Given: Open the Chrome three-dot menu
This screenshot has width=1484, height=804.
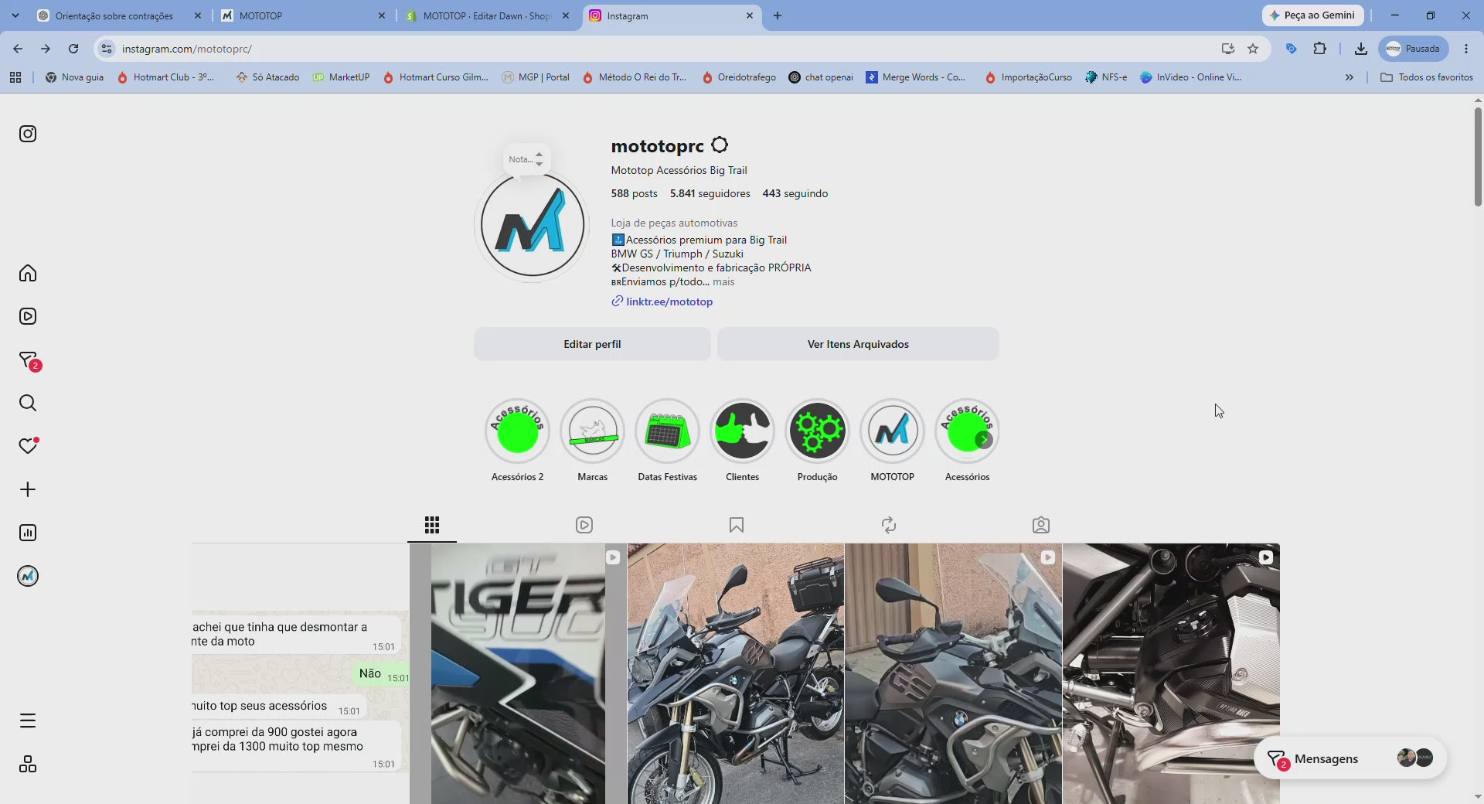Looking at the screenshot, I should tap(1466, 49).
